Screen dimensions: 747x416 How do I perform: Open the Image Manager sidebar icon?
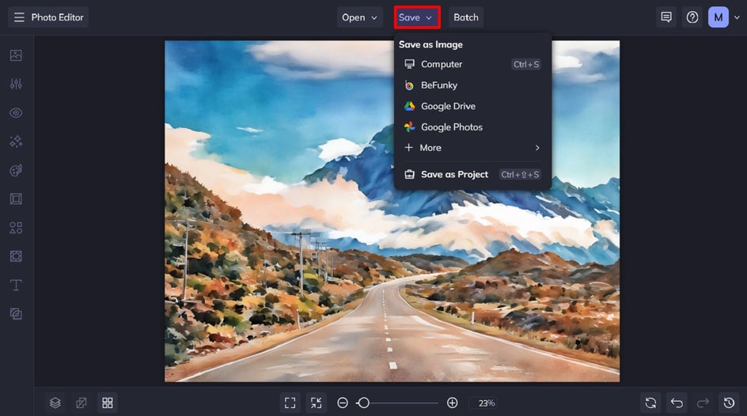16,55
